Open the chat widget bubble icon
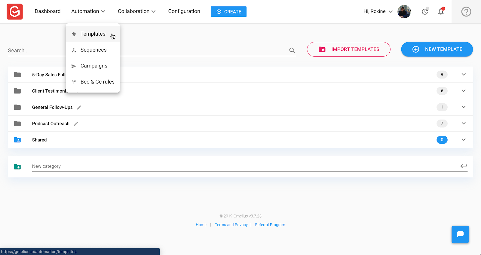The height and width of the screenshot is (255, 481). pos(460,234)
